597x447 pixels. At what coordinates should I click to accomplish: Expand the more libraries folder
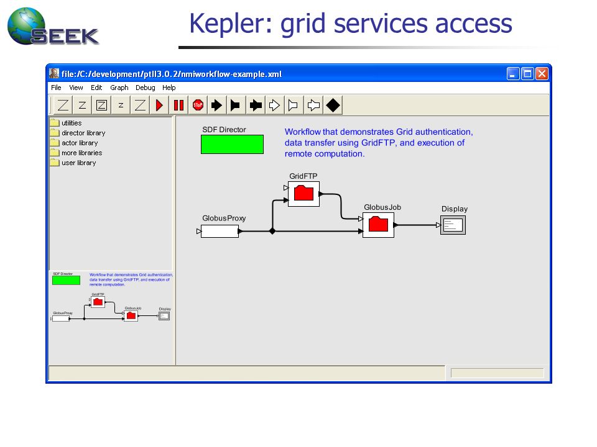point(76,153)
